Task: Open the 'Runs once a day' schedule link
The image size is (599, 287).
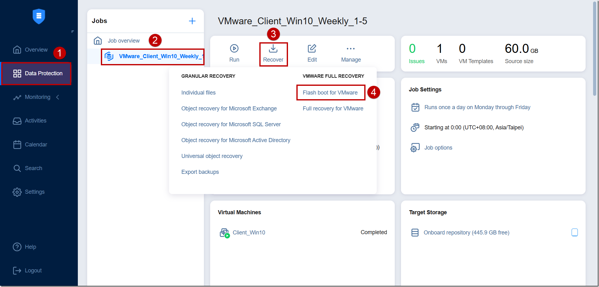Action: (x=477, y=107)
